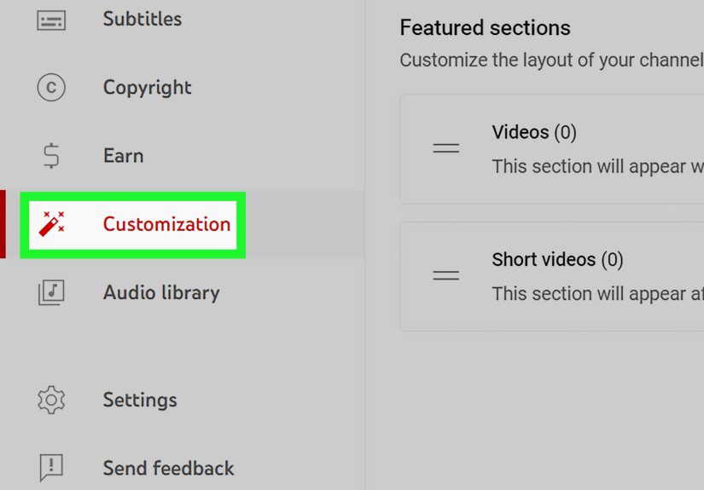Screen dimensions: 704x490
Task: Select the Short videos (0) section title
Action: click(x=557, y=260)
